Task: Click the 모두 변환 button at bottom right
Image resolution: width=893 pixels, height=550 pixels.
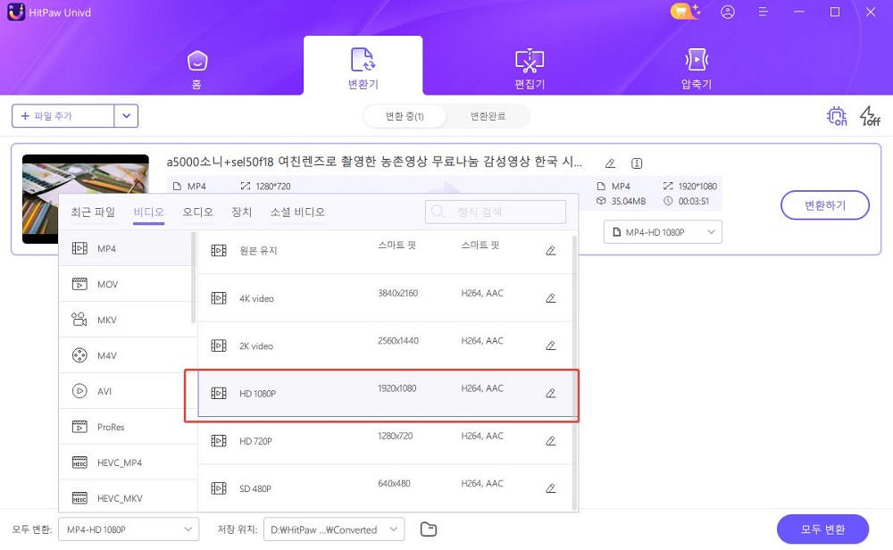Action: (x=822, y=529)
